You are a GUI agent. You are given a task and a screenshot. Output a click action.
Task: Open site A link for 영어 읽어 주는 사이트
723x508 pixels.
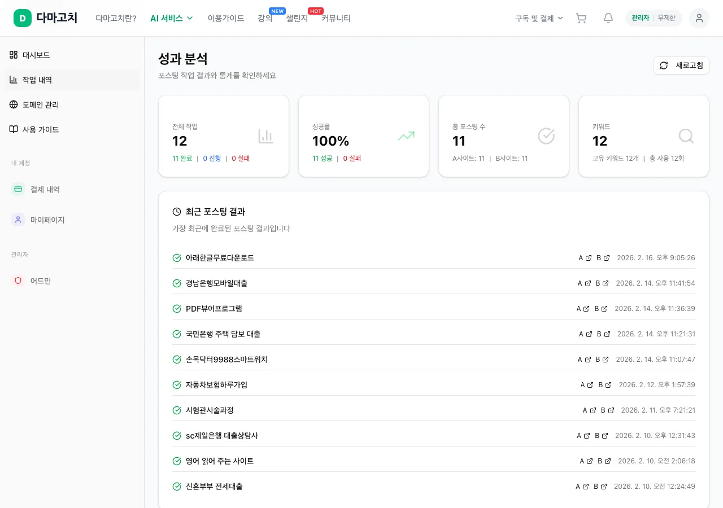586,461
